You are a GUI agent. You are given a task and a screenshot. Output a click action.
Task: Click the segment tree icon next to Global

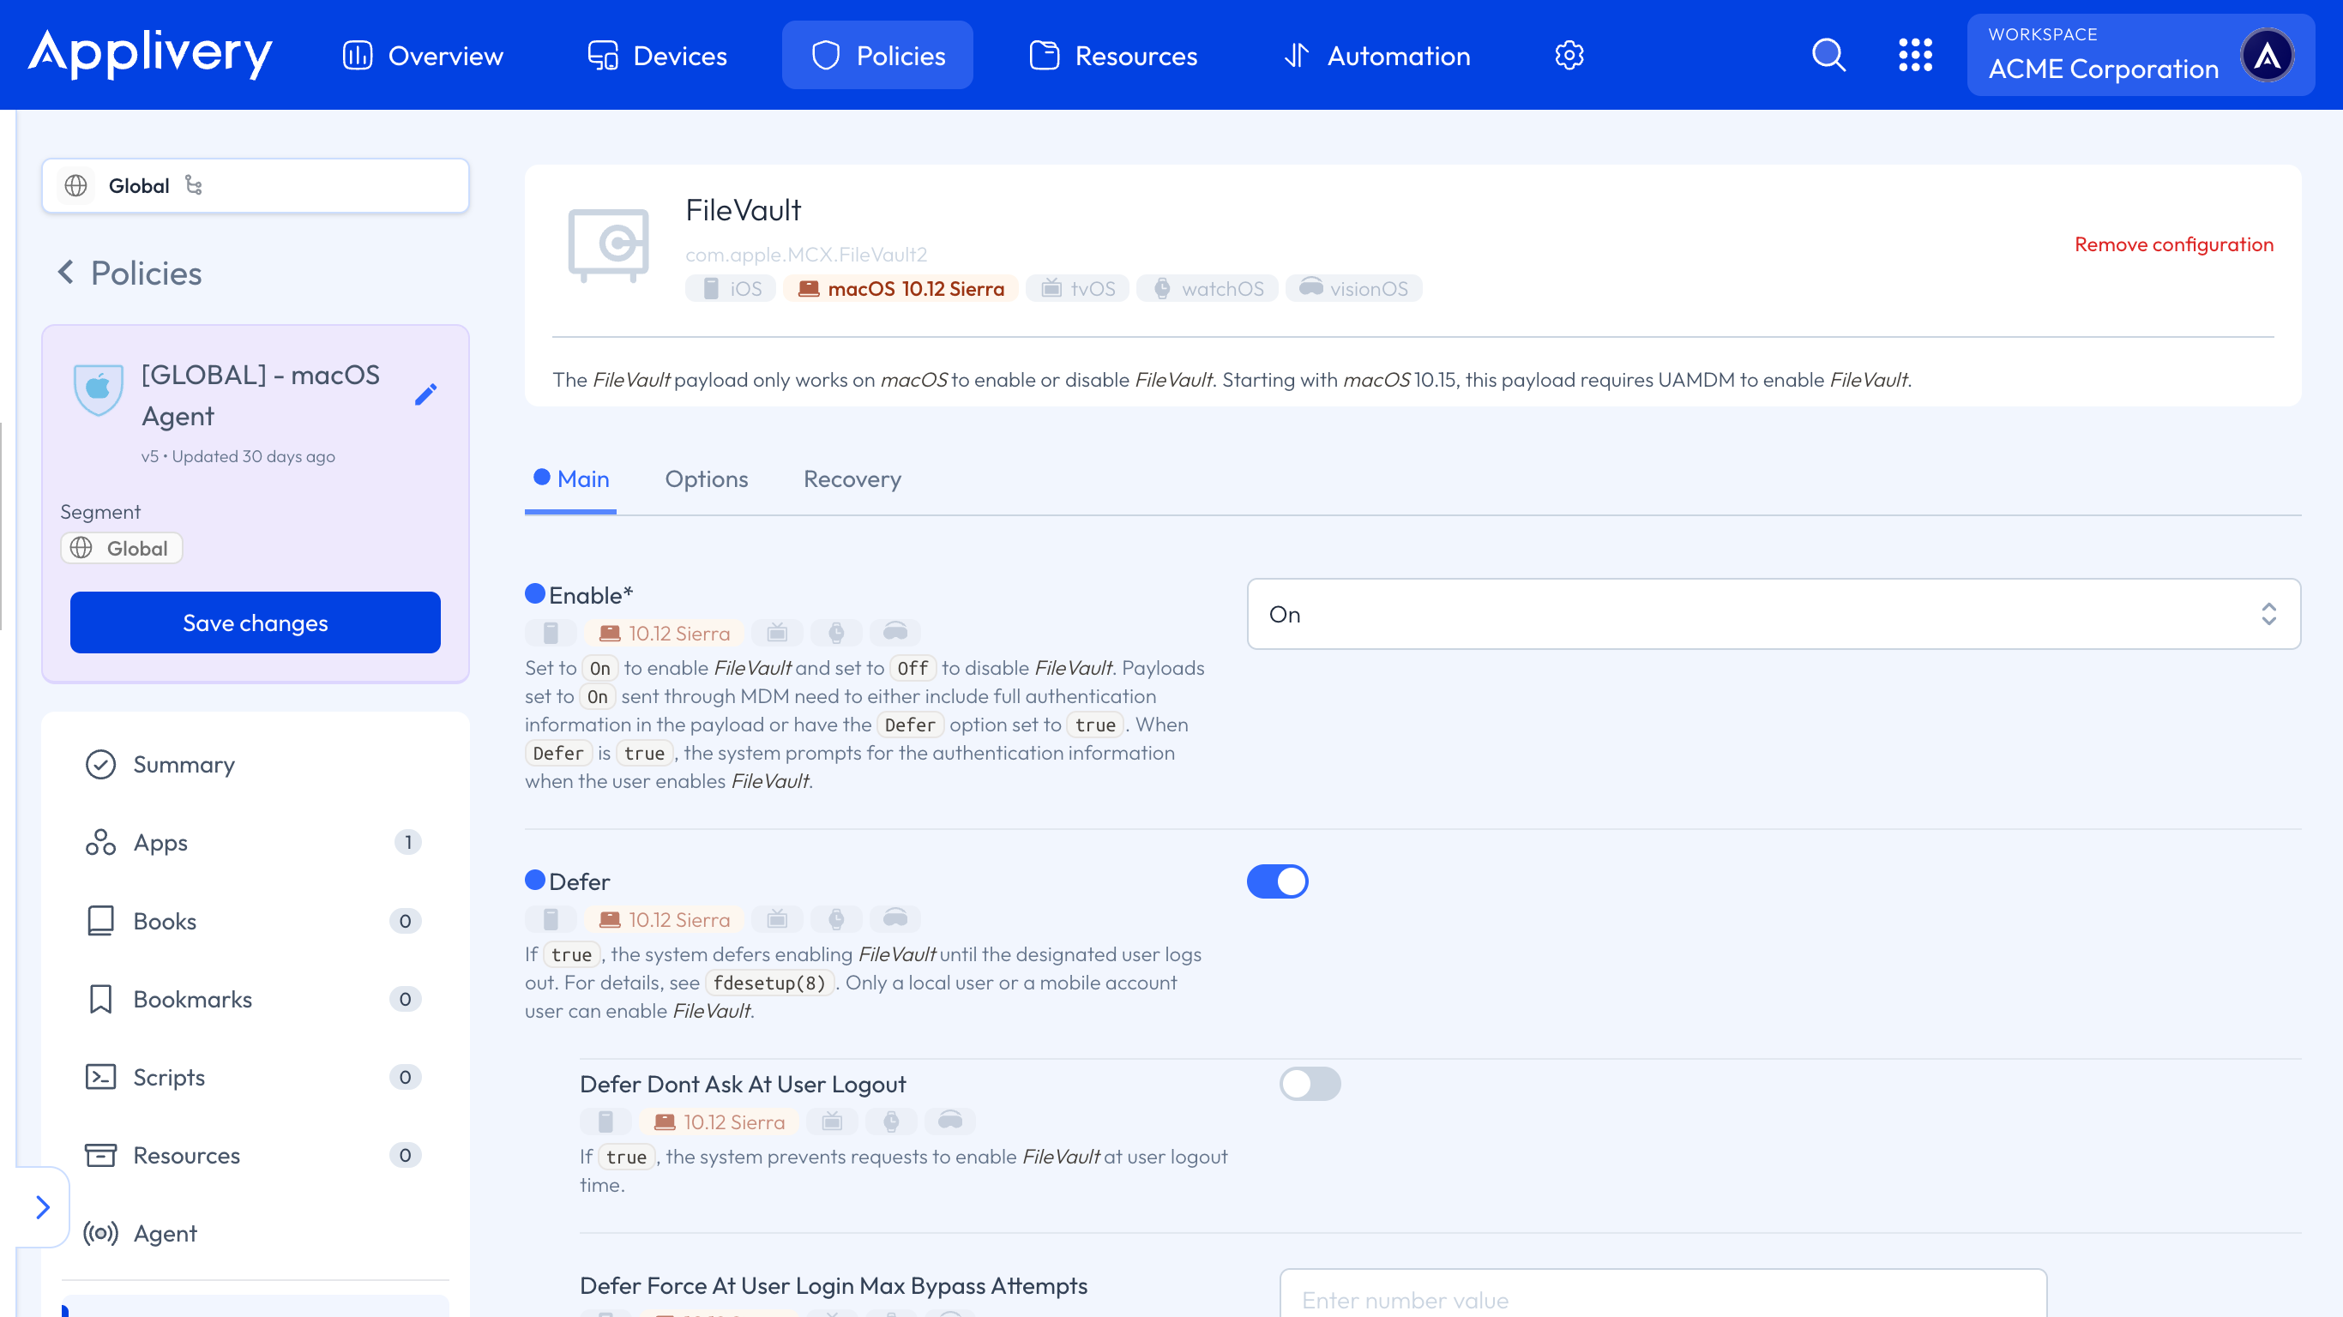tap(194, 185)
